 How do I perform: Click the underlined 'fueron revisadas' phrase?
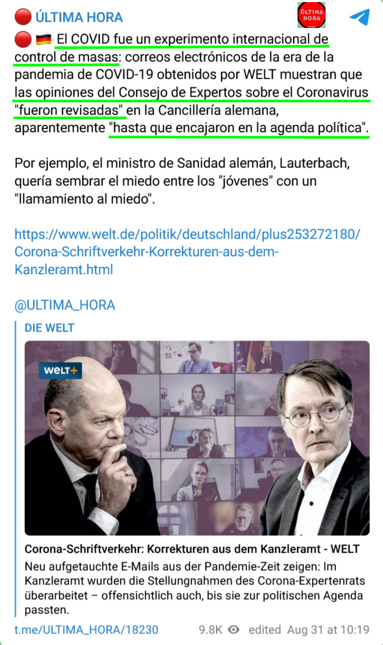(70, 110)
